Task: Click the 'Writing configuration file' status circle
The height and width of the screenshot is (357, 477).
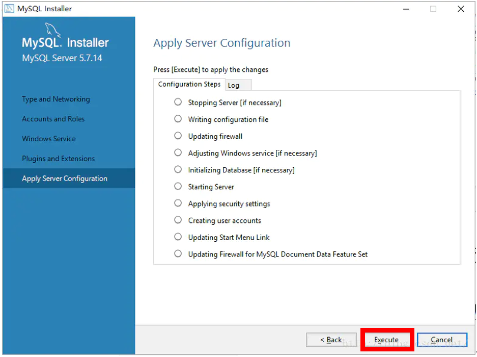Action: (178, 119)
